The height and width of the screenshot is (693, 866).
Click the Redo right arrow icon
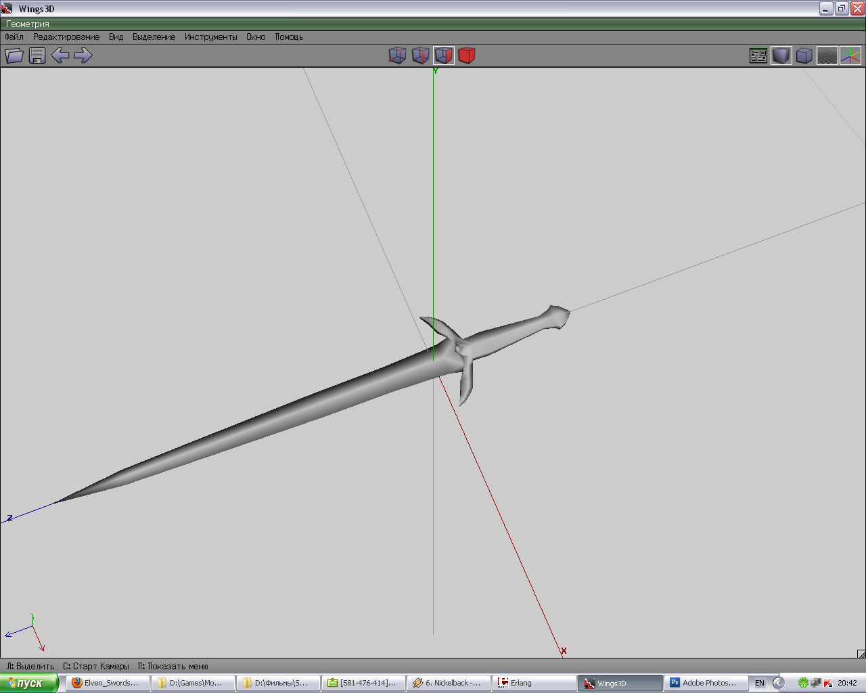pyautogui.click(x=83, y=55)
